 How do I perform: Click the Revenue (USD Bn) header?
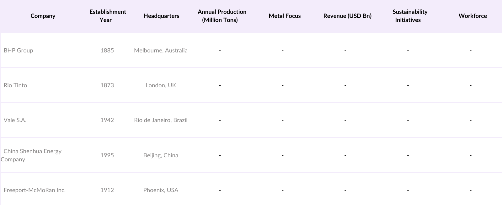tap(347, 16)
